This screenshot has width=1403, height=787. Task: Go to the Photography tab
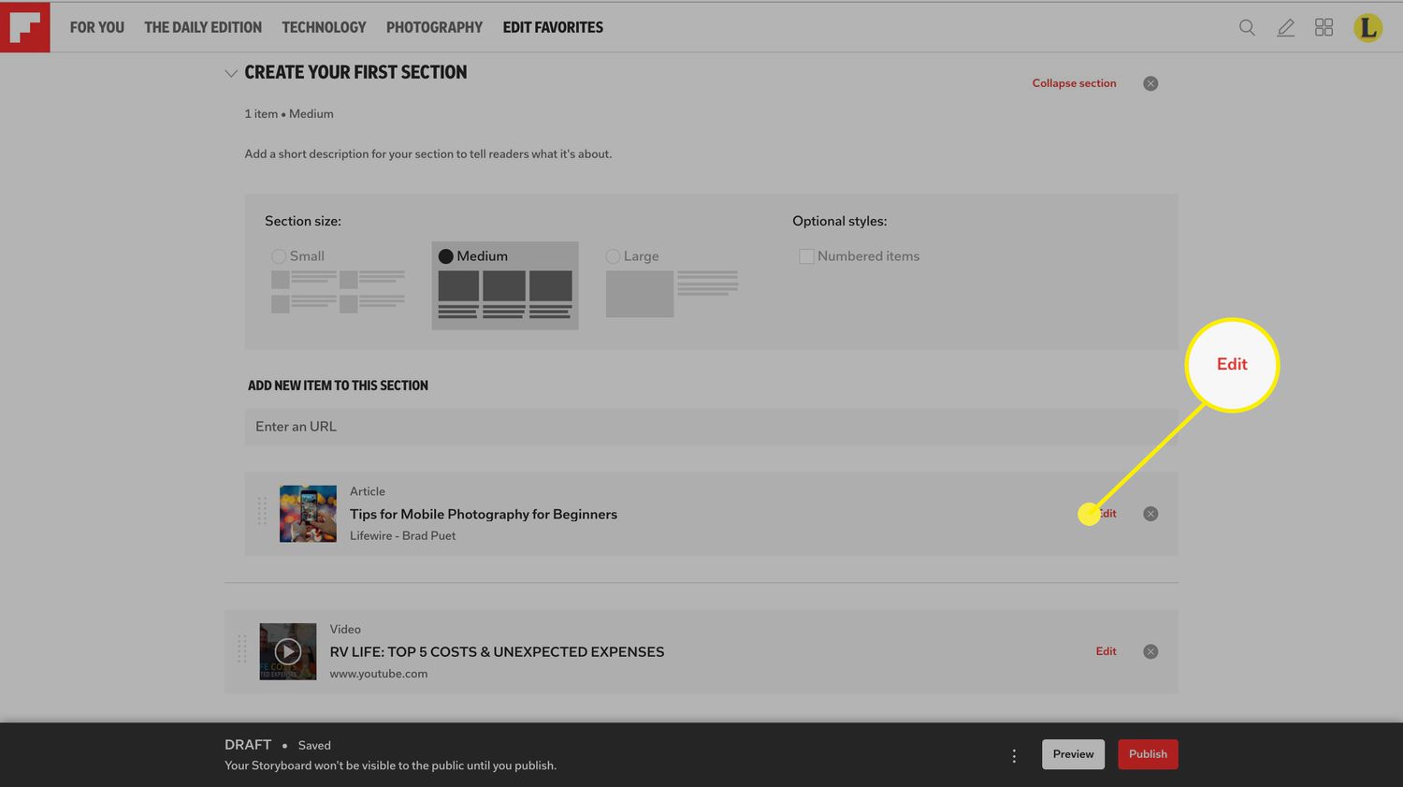click(x=434, y=28)
